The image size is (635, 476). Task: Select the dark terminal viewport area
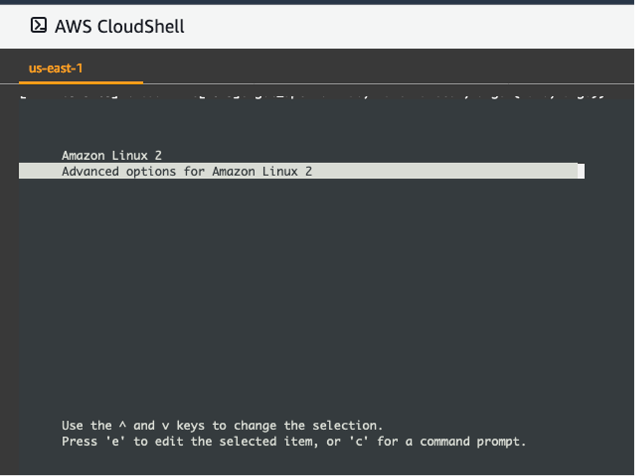(x=317, y=283)
